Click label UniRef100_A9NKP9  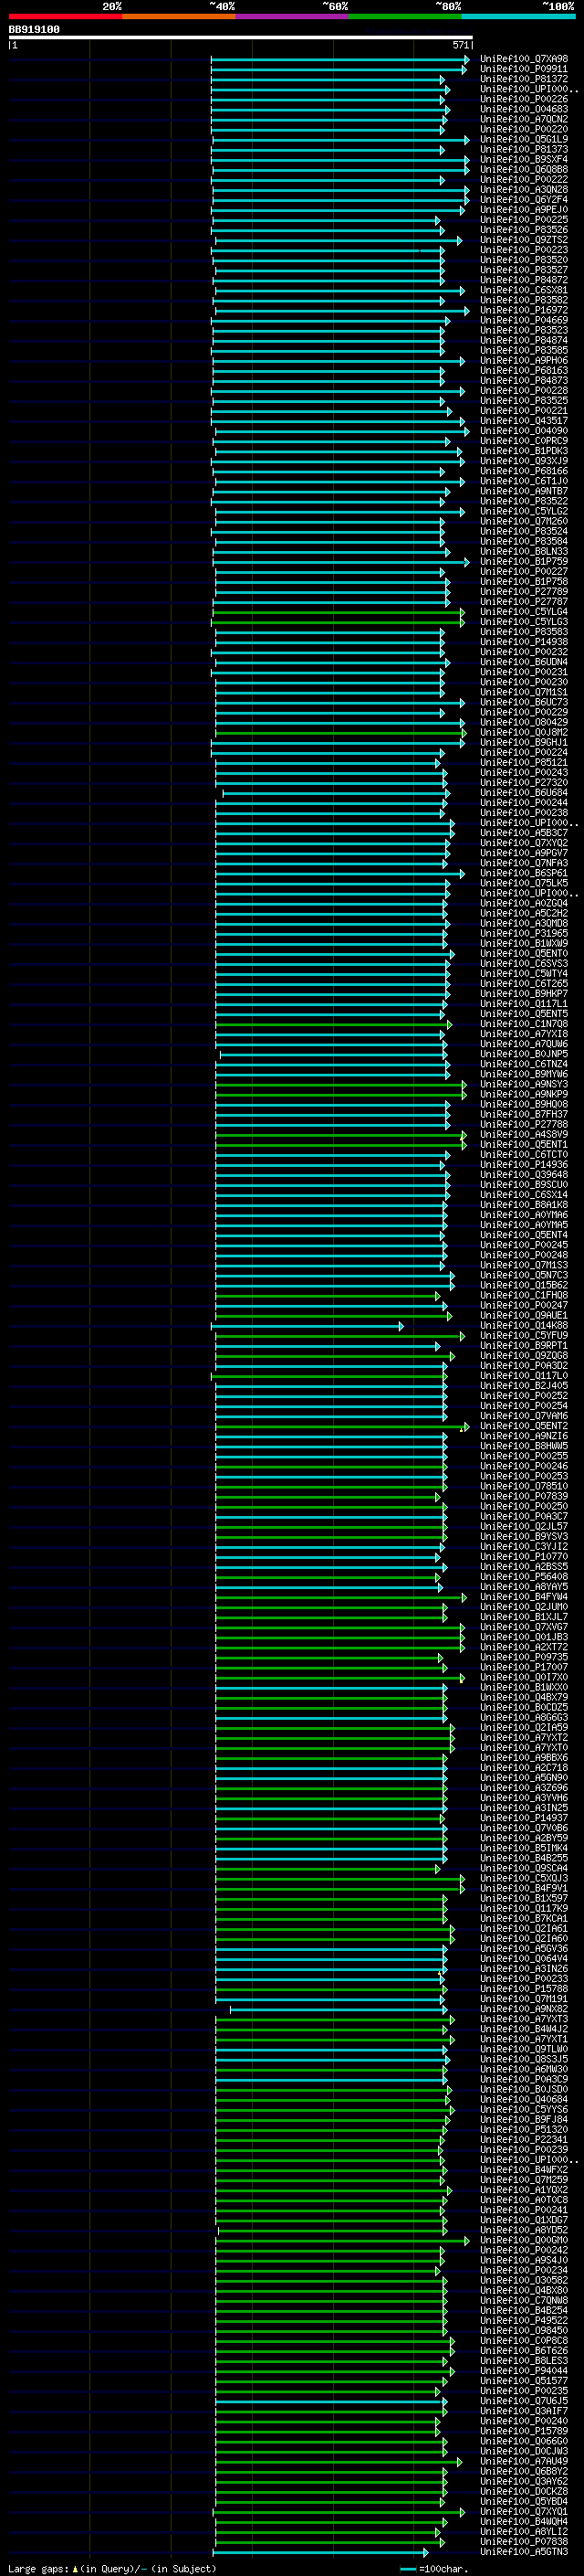pyautogui.click(x=524, y=1094)
